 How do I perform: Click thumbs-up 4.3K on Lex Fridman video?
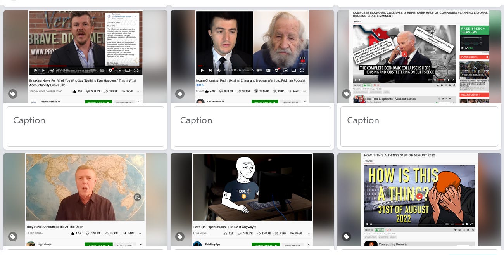pyautogui.click(x=210, y=91)
